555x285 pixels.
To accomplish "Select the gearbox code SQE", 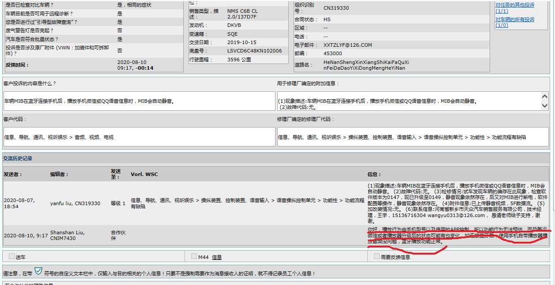I will pyautogui.click(x=232, y=34).
